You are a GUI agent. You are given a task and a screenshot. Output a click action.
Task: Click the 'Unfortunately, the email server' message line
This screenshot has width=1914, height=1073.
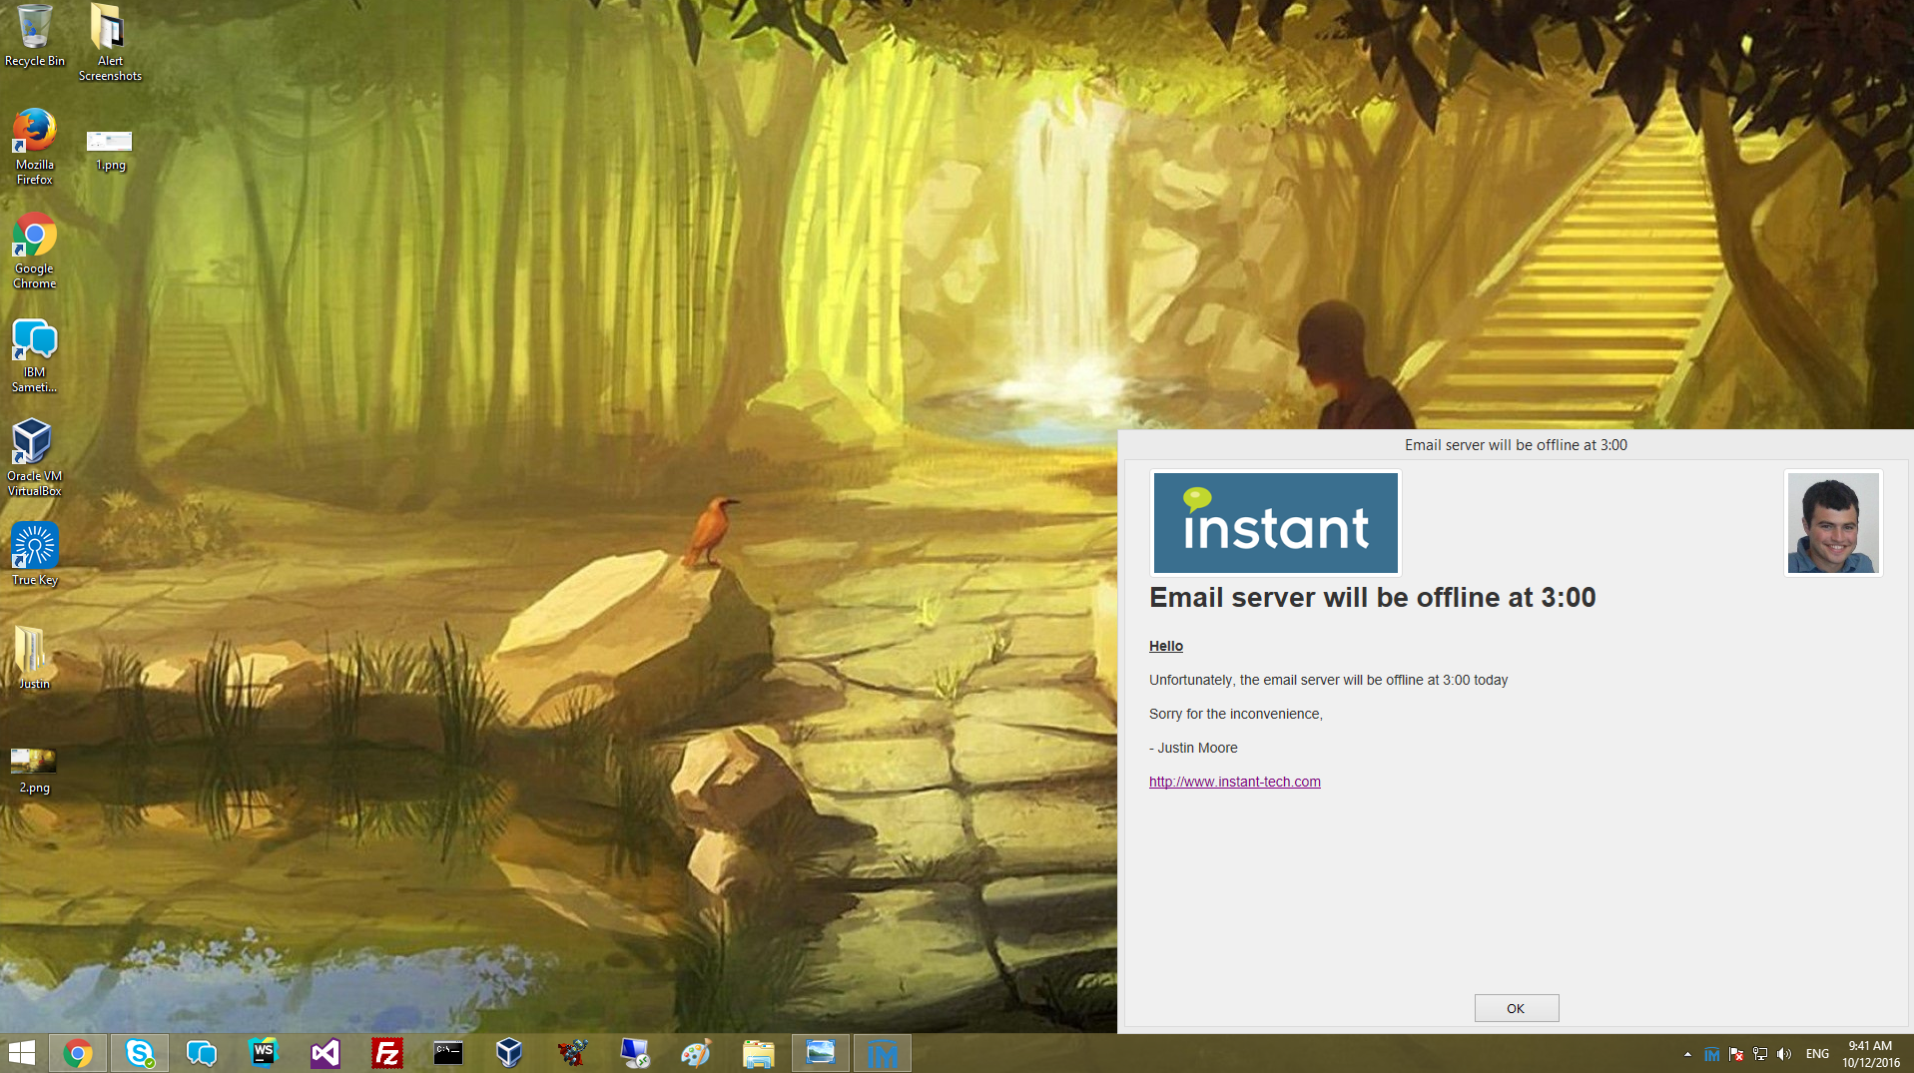coord(1328,680)
